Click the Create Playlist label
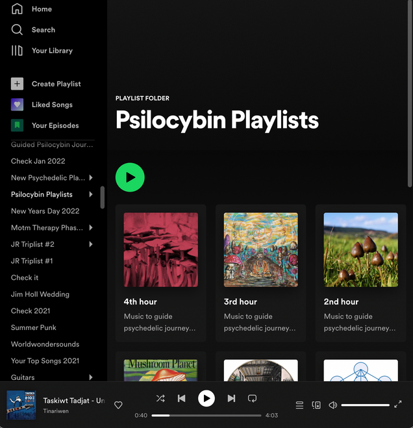Screen dimensions: 413x428 point(56,84)
